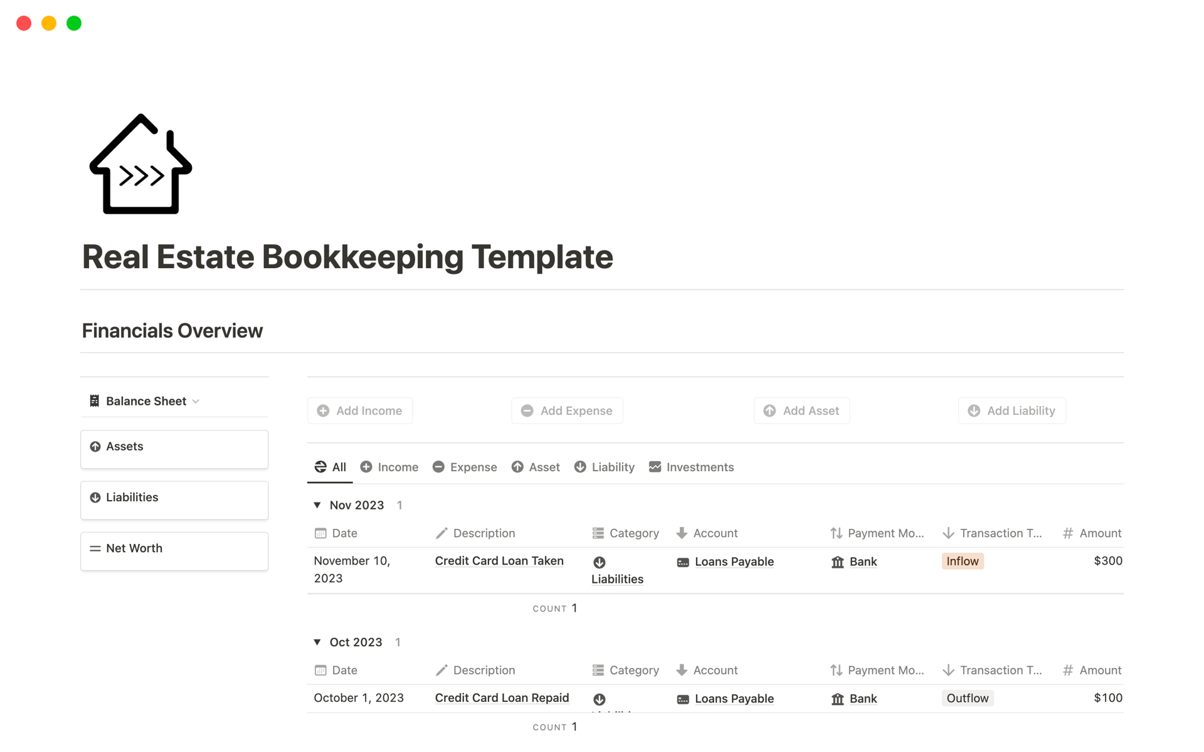
Task: Click the calendar icon on the Date column
Action: tap(320, 533)
